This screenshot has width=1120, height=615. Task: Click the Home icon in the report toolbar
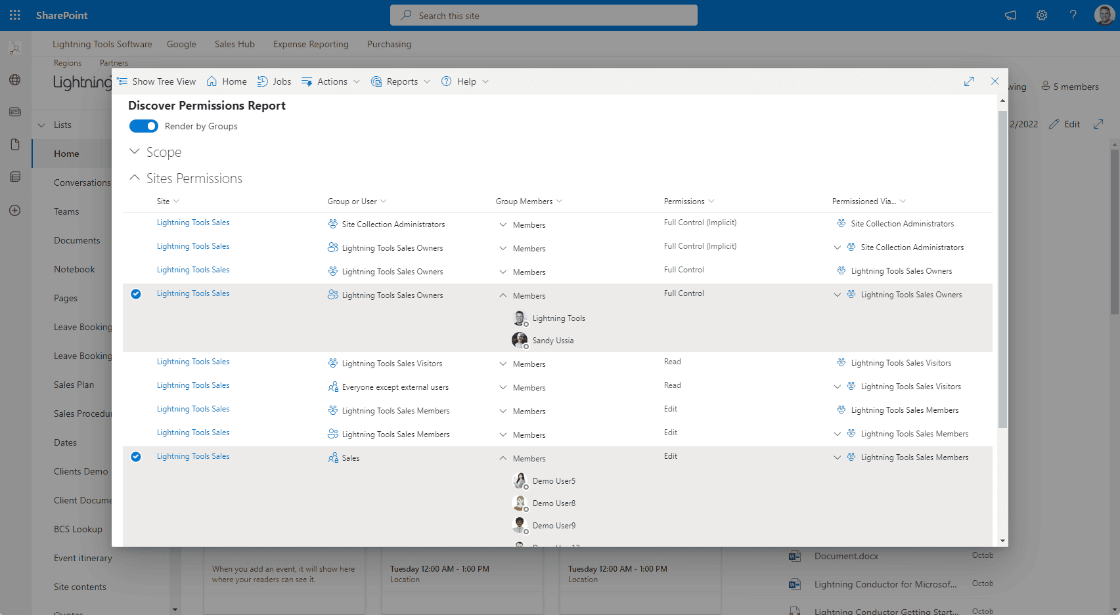pyautogui.click(x=210, y=81)
